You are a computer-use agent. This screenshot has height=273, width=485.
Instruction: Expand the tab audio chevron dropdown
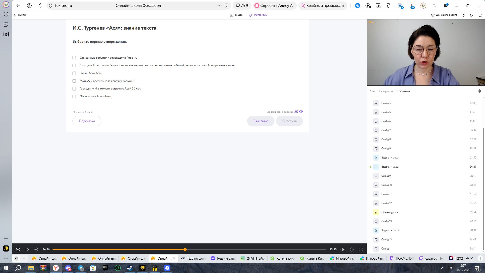point(24,258)
